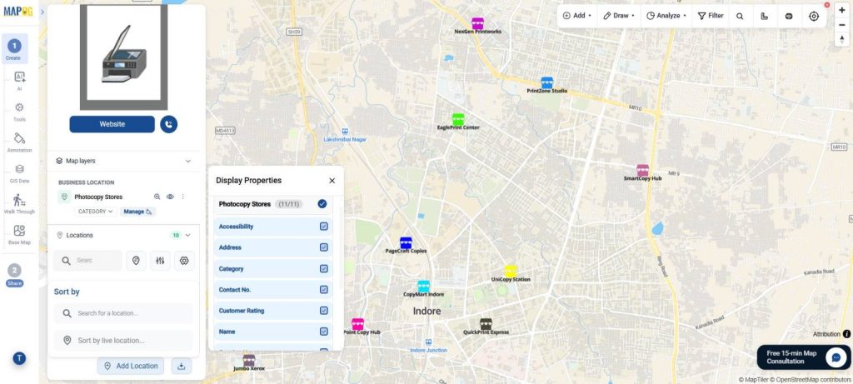Open the attribution info icon
The width and height of the screenshot is (853, 384).
pyautogui.click(x=846, y=334)
